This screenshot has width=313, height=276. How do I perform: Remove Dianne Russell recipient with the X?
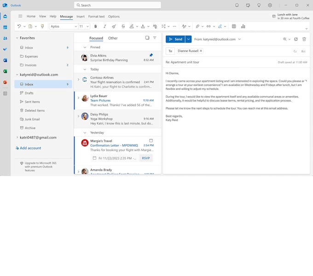pos(201,51)
